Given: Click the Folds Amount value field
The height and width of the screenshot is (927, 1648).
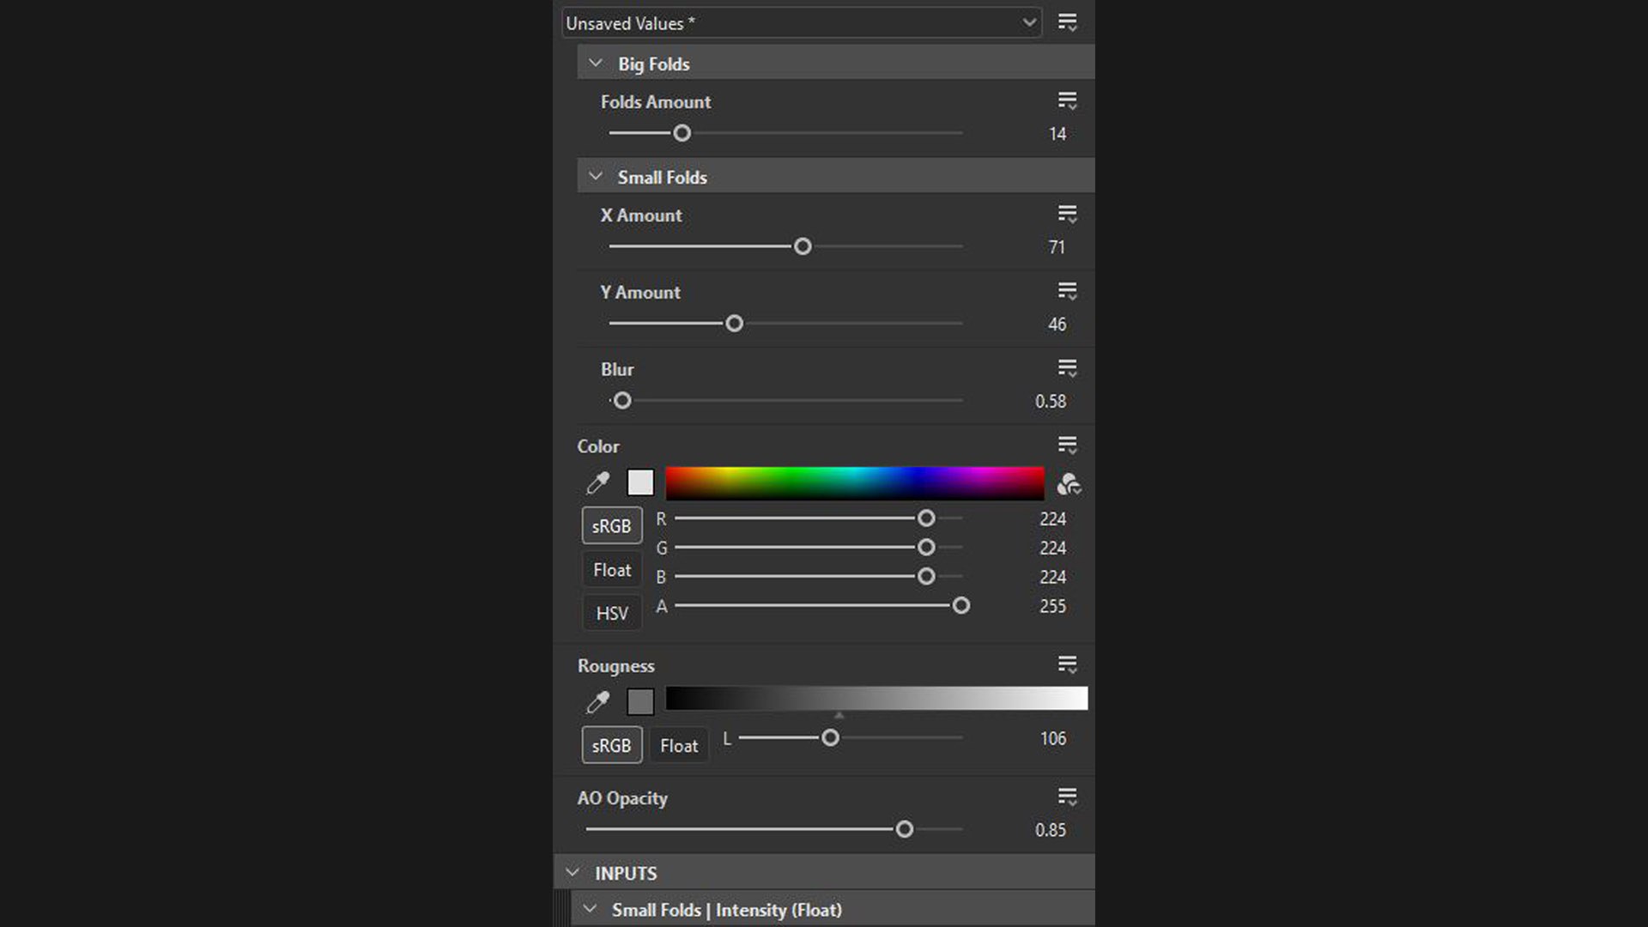Looking at the screenshot, I should 1057,134.
